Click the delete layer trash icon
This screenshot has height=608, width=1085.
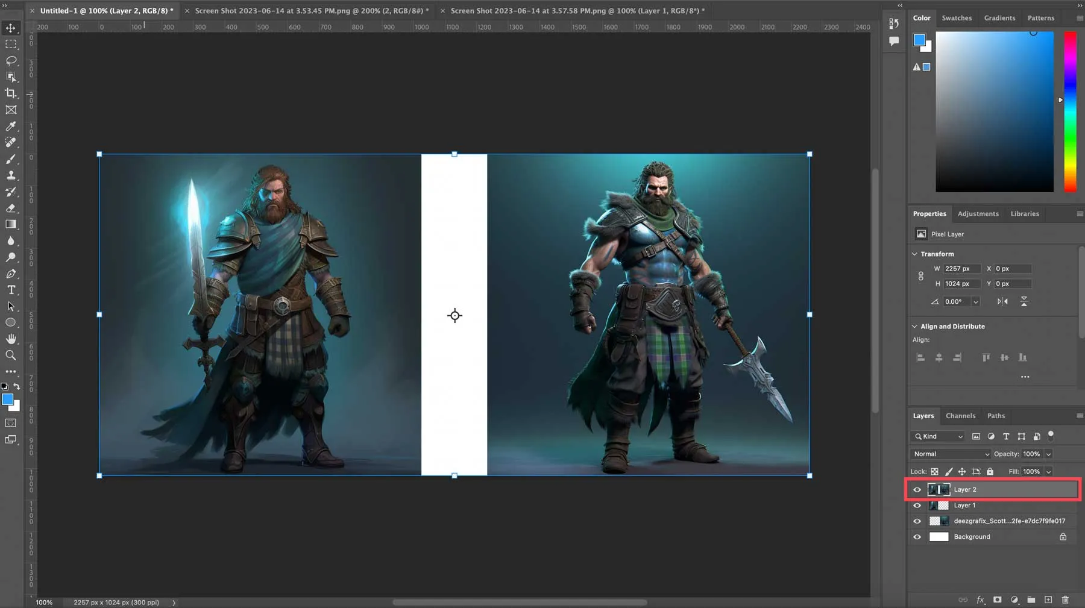[x=1065, y=600]
